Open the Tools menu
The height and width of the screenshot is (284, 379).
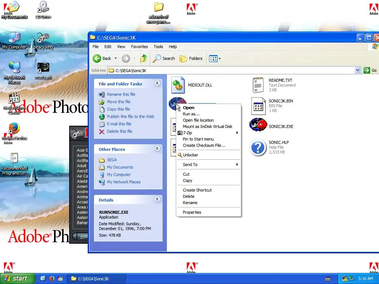[x=158, y=47]
